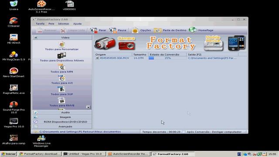Click the C:\Documents and Settings output path cell
This screenshot has height=157, width=279.
point(212,58)
